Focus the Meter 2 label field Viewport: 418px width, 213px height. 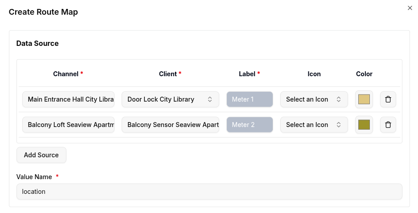[x=250, y=125]
